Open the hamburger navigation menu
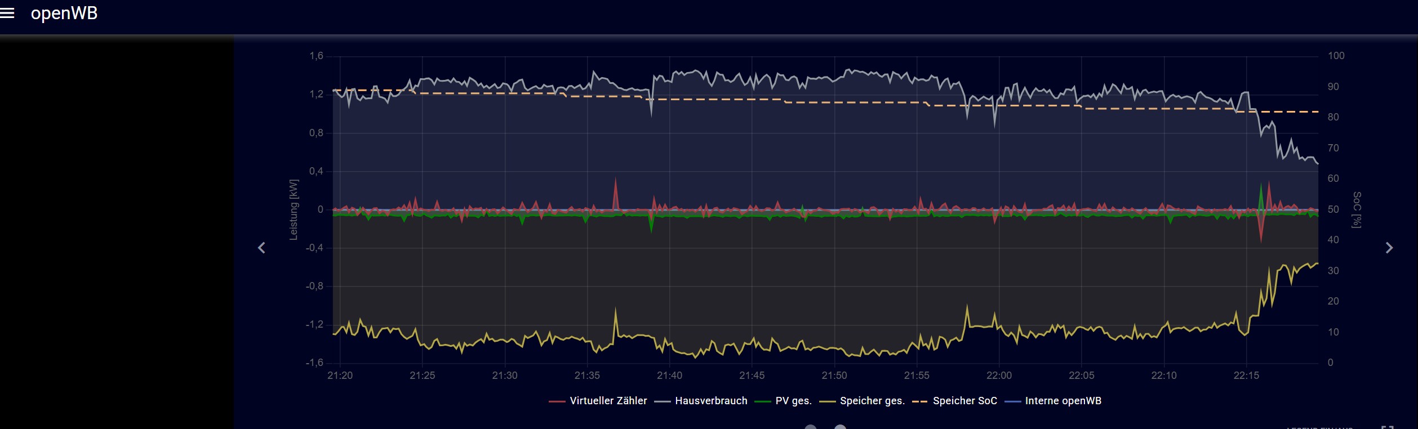Viewport: 1418px width, 429px height. pyautogui.click(x=7, y=13)
